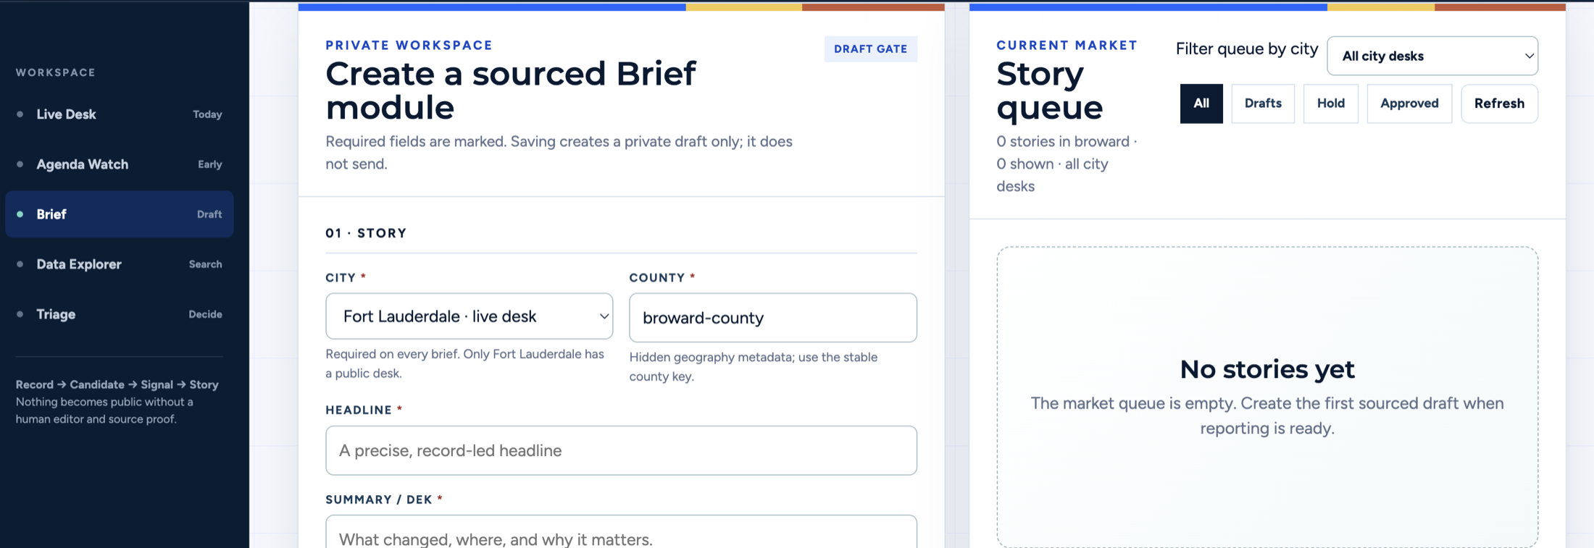The height and width of the screenshot is (548, 1594).
Task: Show All stories in the queue
Action: (1201, 104)
